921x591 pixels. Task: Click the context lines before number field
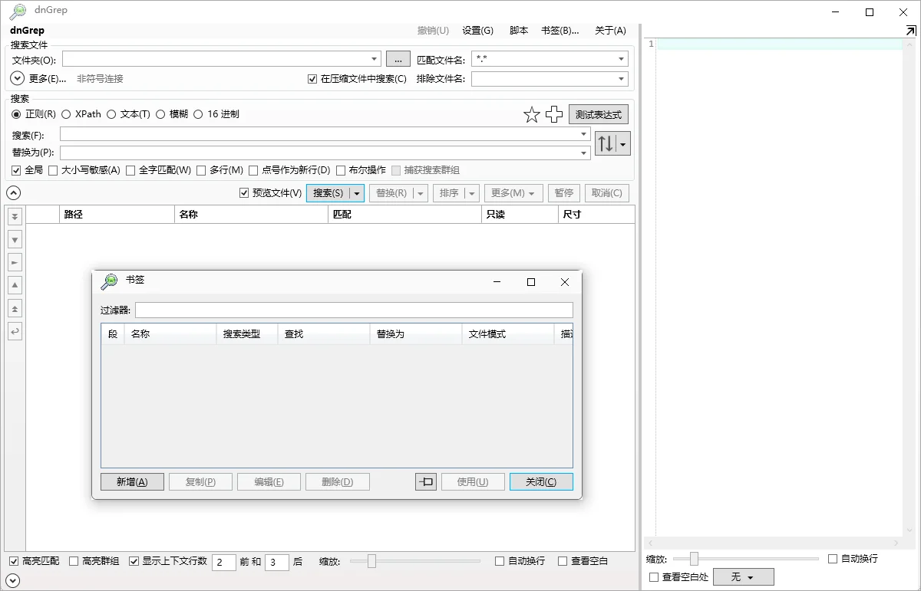(223, 562)
